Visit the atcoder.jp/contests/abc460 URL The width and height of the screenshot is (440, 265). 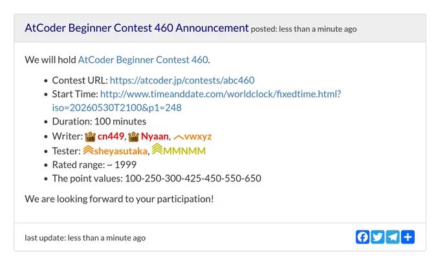point(182,80)
